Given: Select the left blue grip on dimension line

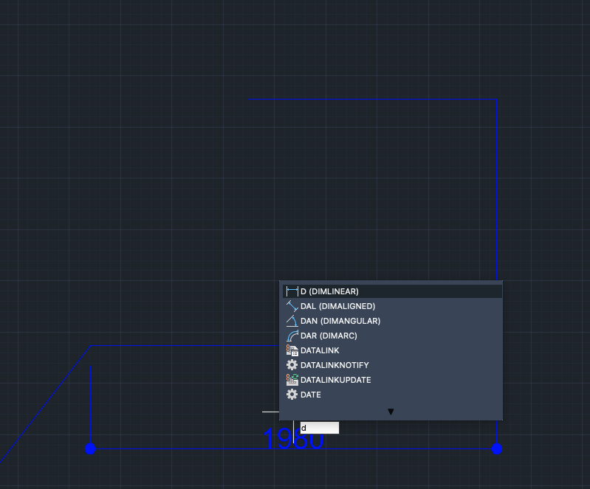Looking at the screenshot, I should coord(91,448).
